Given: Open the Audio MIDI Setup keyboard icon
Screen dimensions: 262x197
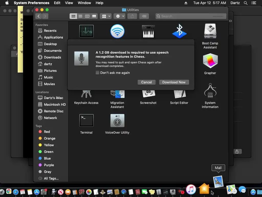Looking at the screenshot, I should point(148,31).
